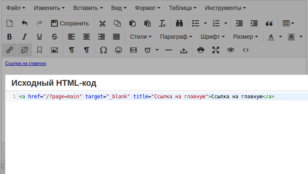Screen dimensions: 308x174
Task: Decrease the indent
Action: click(x=239, y=23)
